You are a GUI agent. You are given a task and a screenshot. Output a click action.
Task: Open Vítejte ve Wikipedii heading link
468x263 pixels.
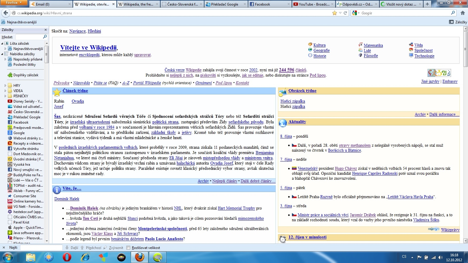point(88,48)
